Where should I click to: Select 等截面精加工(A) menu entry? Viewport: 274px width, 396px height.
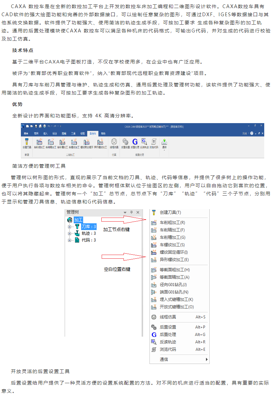click(x=179, y=277)
